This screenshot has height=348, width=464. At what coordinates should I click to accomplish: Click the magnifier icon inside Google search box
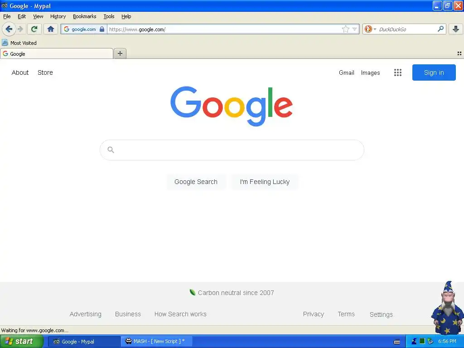point(111,150)
